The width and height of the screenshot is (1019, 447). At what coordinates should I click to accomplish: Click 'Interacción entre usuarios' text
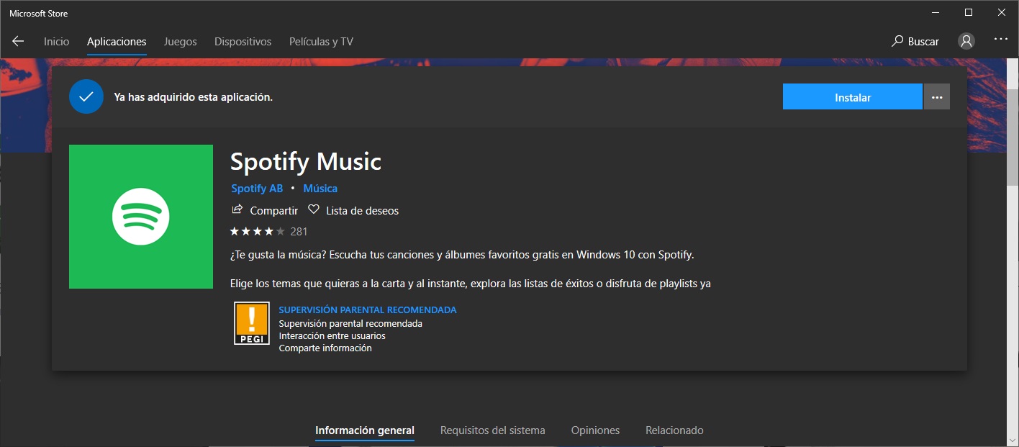coord(332,335)
